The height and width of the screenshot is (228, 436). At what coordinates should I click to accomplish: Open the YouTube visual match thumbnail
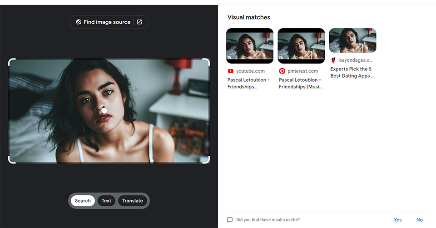click(x=250, y=46)
